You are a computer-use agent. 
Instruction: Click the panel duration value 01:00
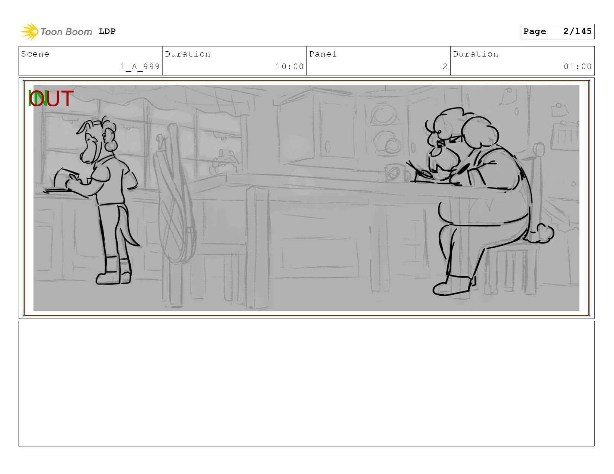578,67
